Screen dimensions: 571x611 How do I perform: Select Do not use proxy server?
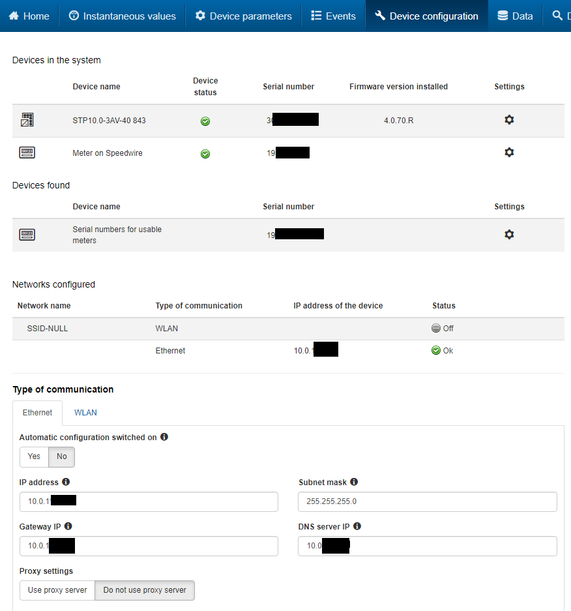tap(145, 590)
